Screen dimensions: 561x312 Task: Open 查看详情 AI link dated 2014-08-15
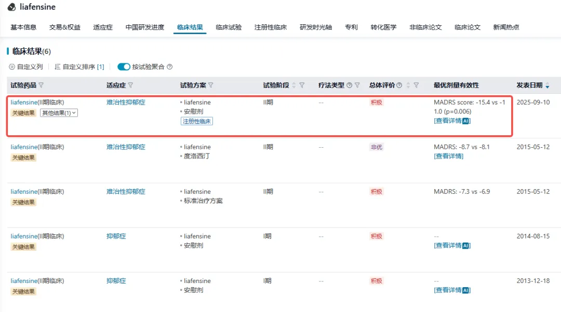pos(452,245)
